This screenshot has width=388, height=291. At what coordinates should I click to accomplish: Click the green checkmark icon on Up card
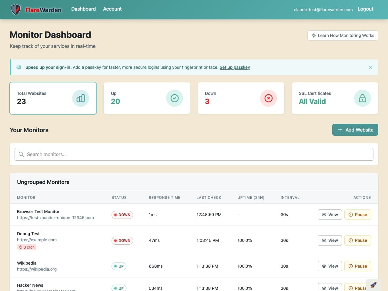tap(175, 98)
